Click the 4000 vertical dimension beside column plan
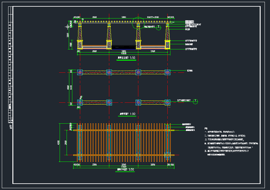 tap(68, 87)
